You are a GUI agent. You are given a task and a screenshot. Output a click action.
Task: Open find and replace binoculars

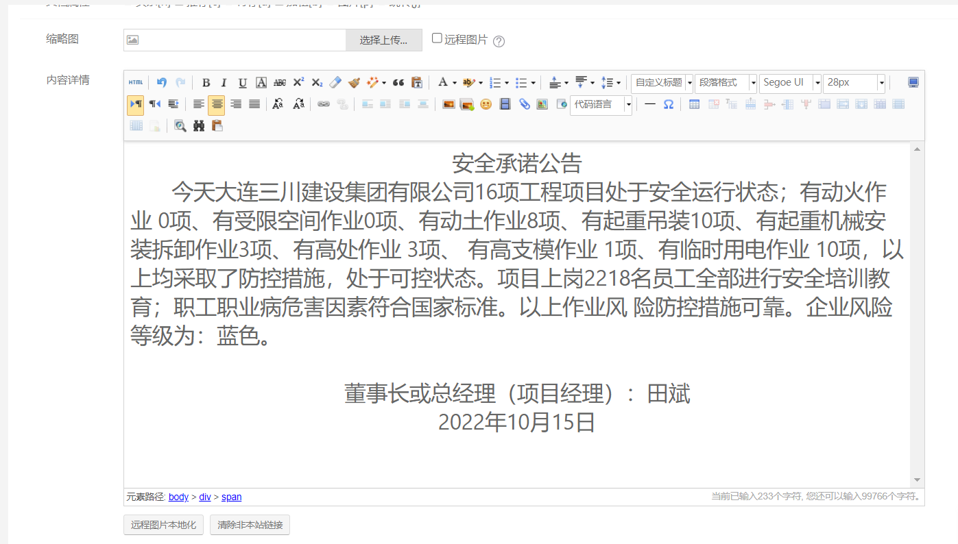pos(199,125)
